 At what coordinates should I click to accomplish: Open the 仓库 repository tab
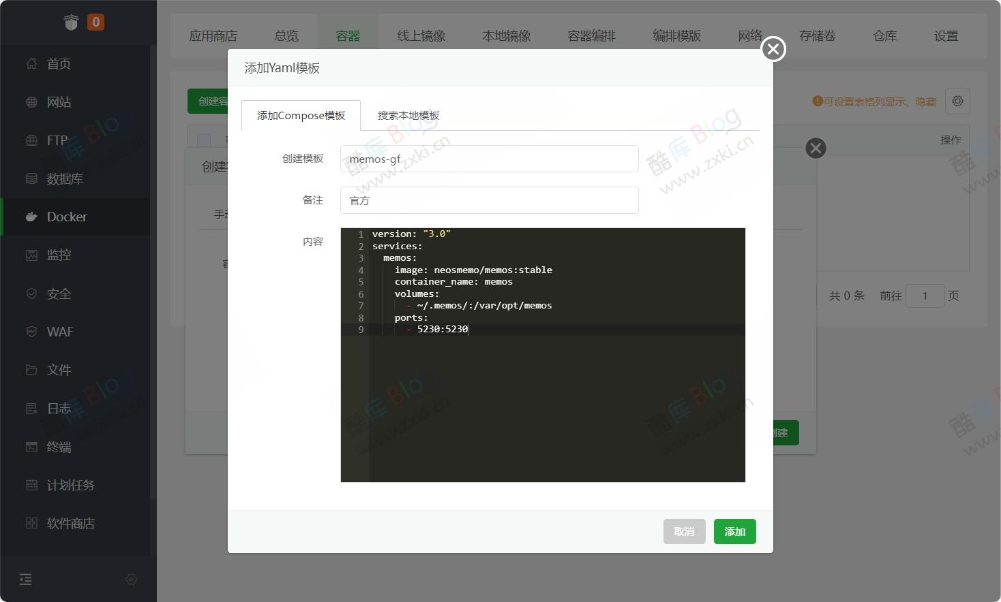point(884,35)
